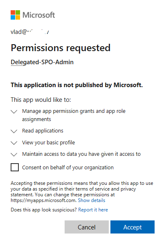The width and height of the screenshot is (164, 238).
Task: Expand the View your basic profile chevron
Action: [x=14, y=143]
